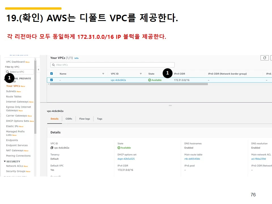This screenshot has height=204, width=272.
Task: Toggle the select-all checkbox in table header
Action: point(52,74)
